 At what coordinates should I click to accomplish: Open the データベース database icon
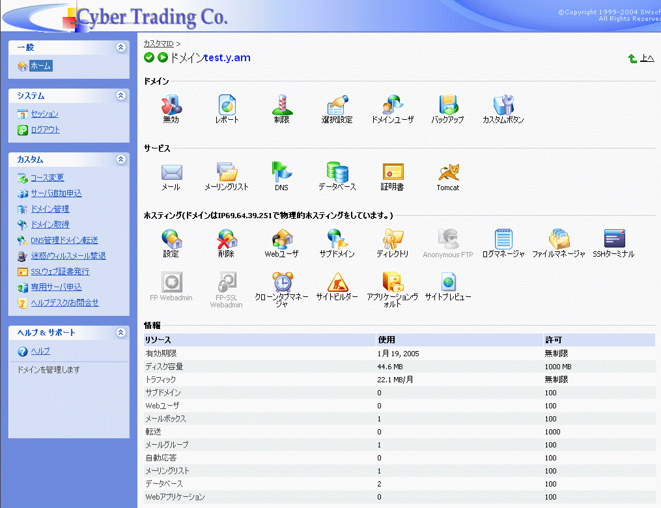click(x=337, y=173)
